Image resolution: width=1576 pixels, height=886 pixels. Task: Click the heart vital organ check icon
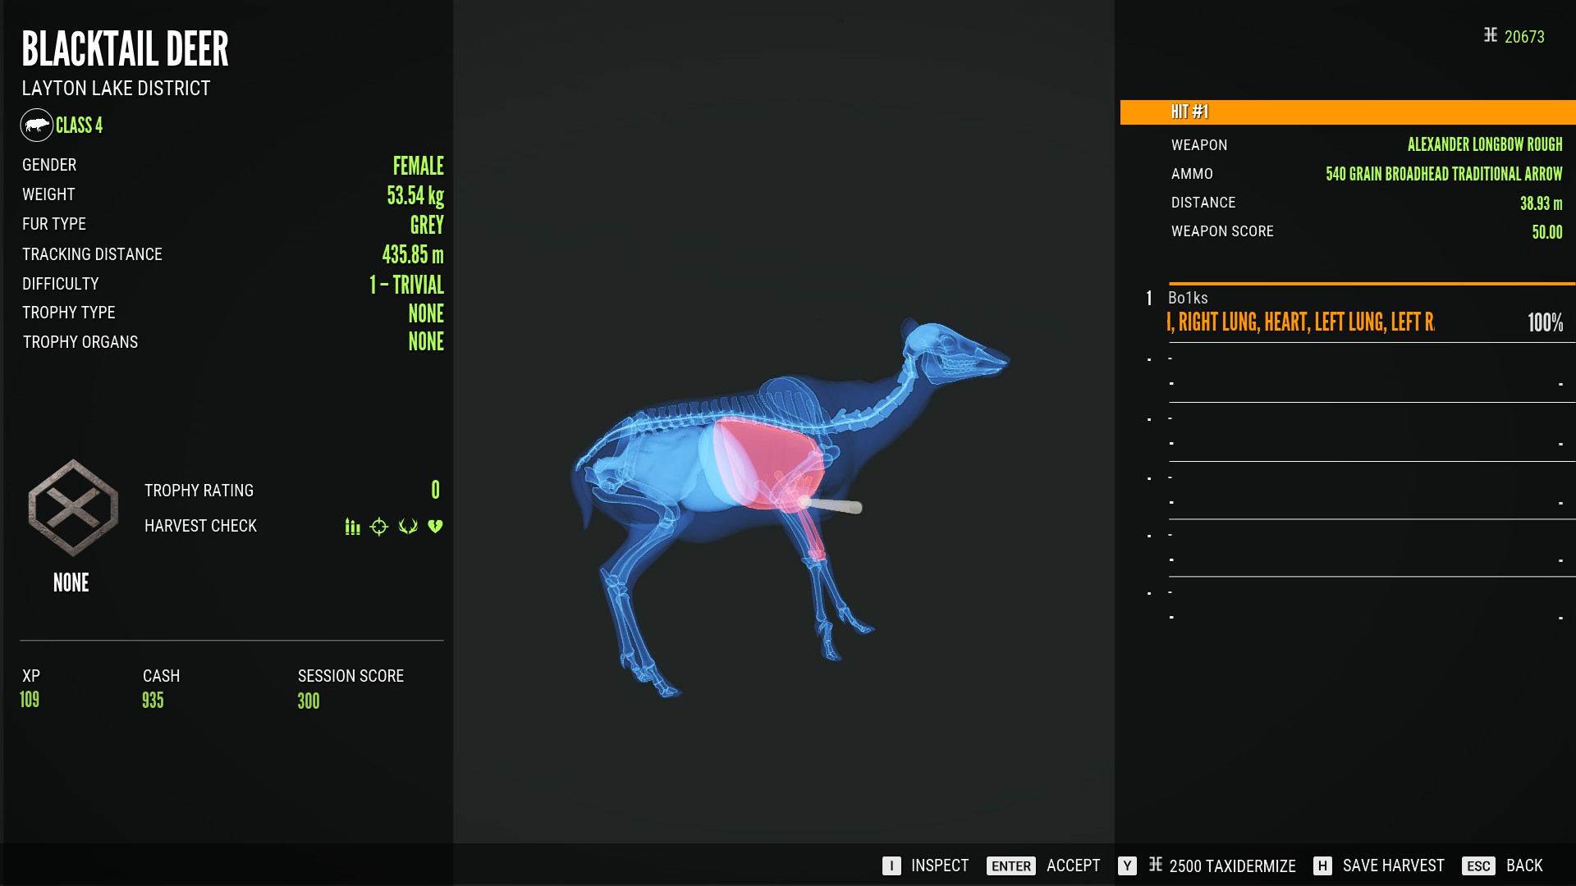pos(435,527)
